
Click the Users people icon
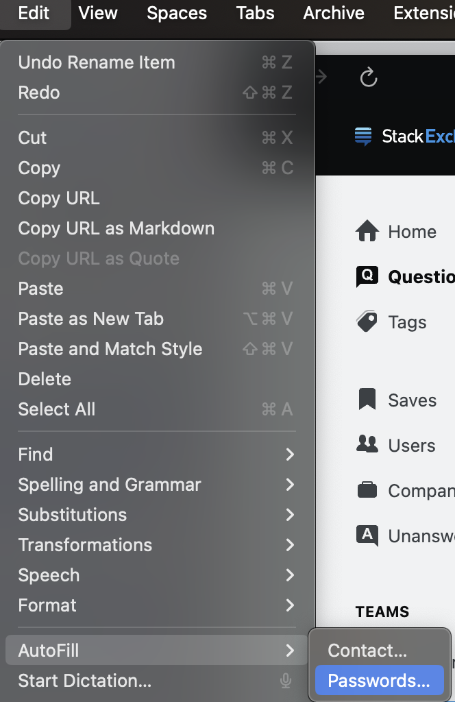[367, 444]
